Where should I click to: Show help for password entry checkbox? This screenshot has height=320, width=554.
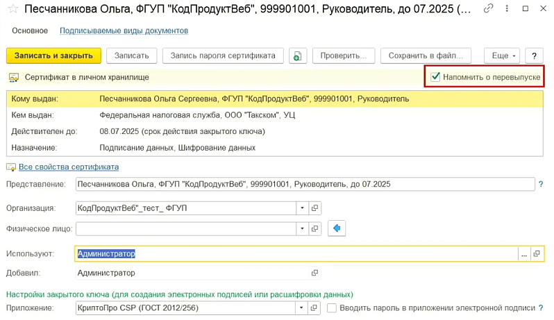click(541, 308)
